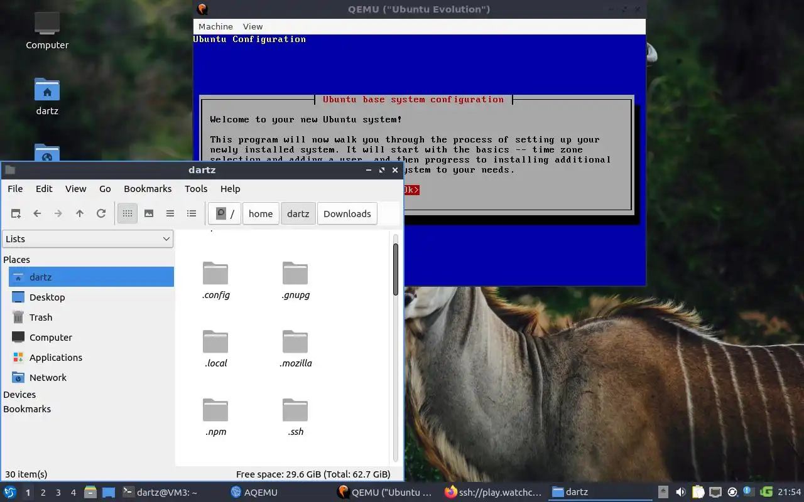Image resolution: width=804 pixels, height=502 pixels.
Task: Click the dartz home desktop icon
Action: 47,96
